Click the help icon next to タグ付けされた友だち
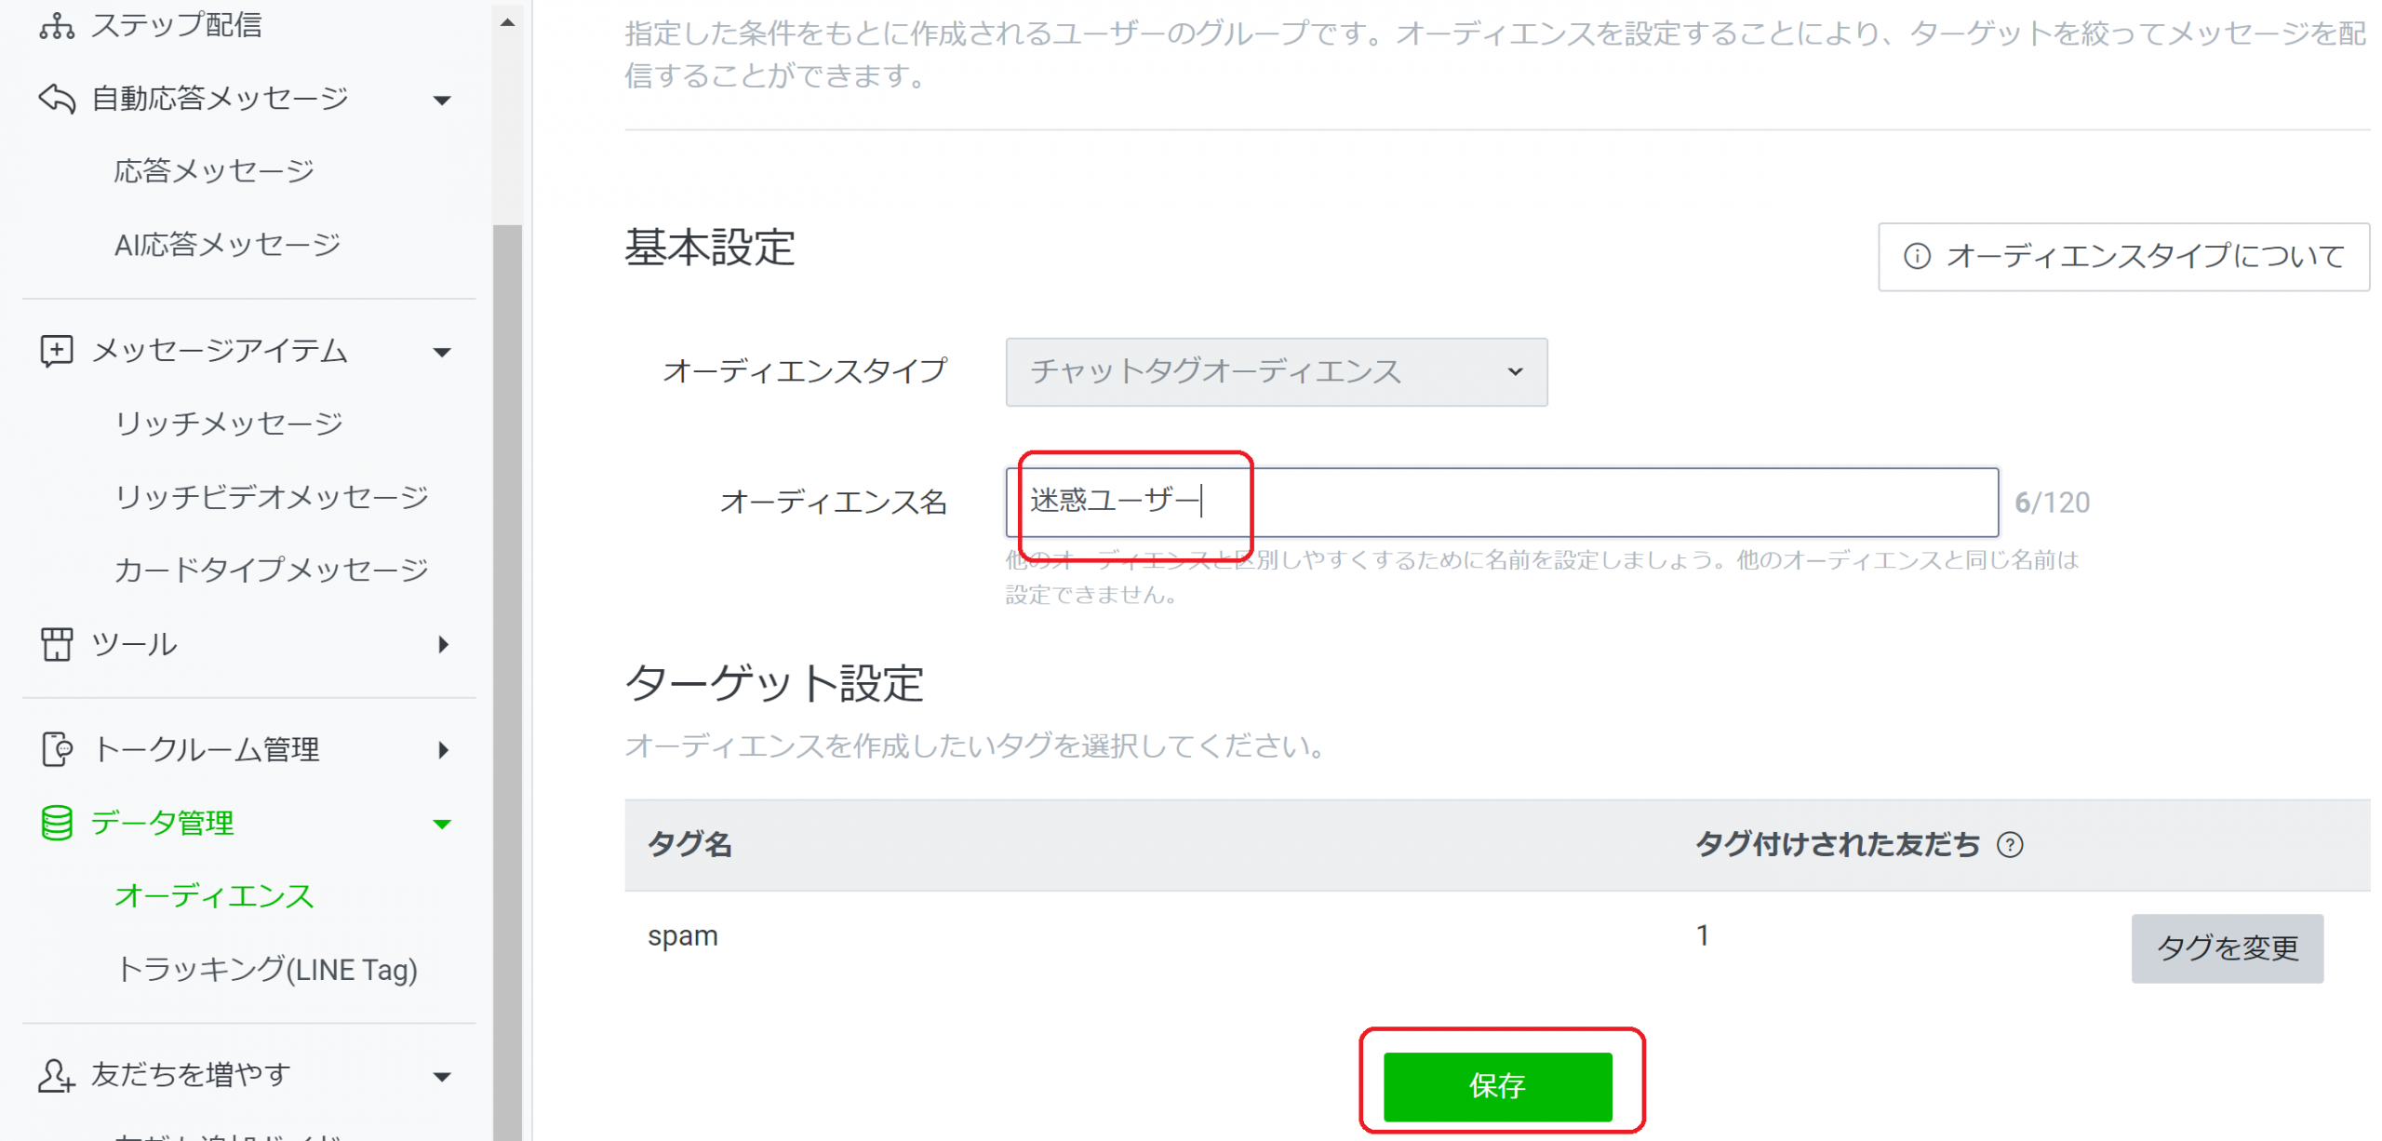The height and width of the screenshot is (1141, 2382). point(2009,845)
